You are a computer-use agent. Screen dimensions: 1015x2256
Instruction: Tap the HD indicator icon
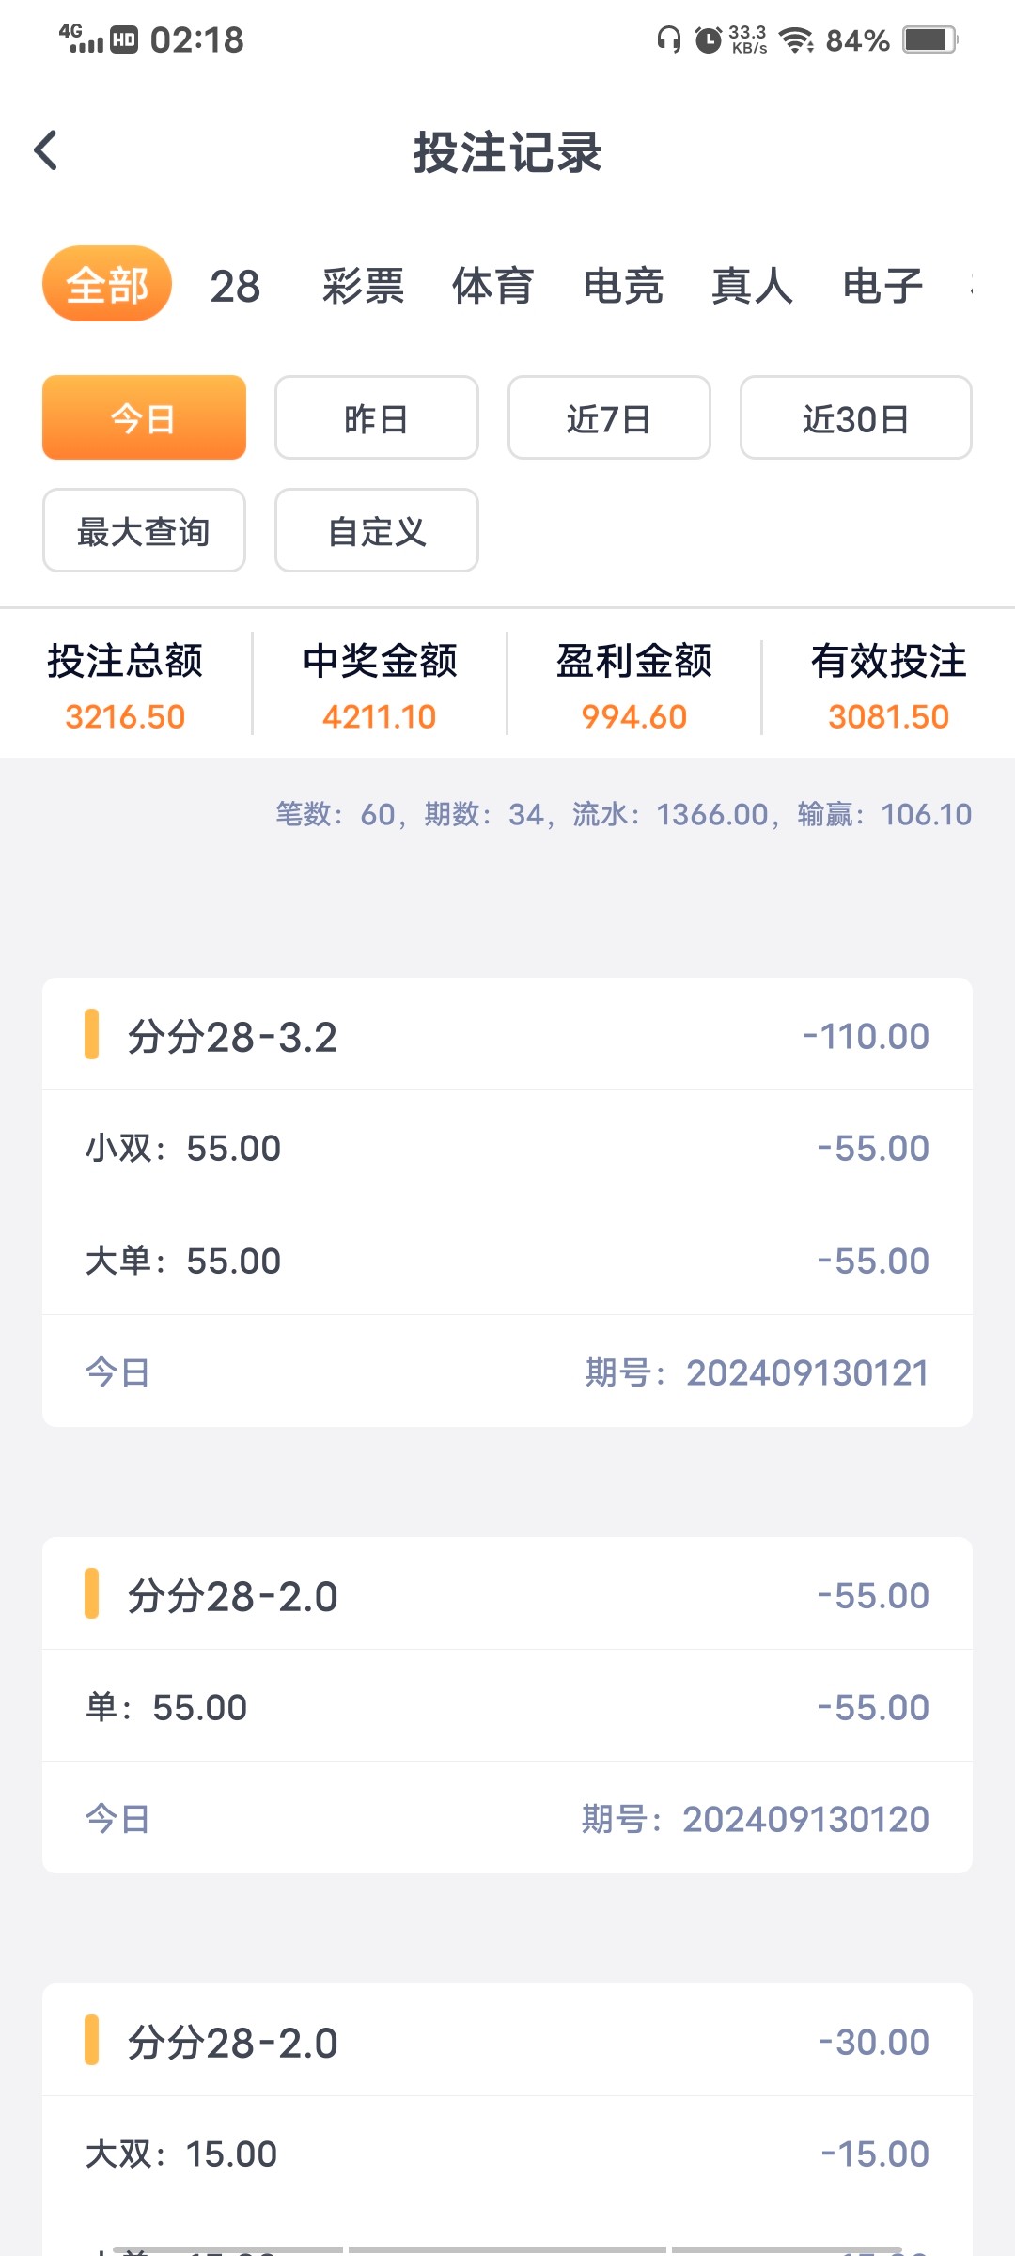click(124, 39)
